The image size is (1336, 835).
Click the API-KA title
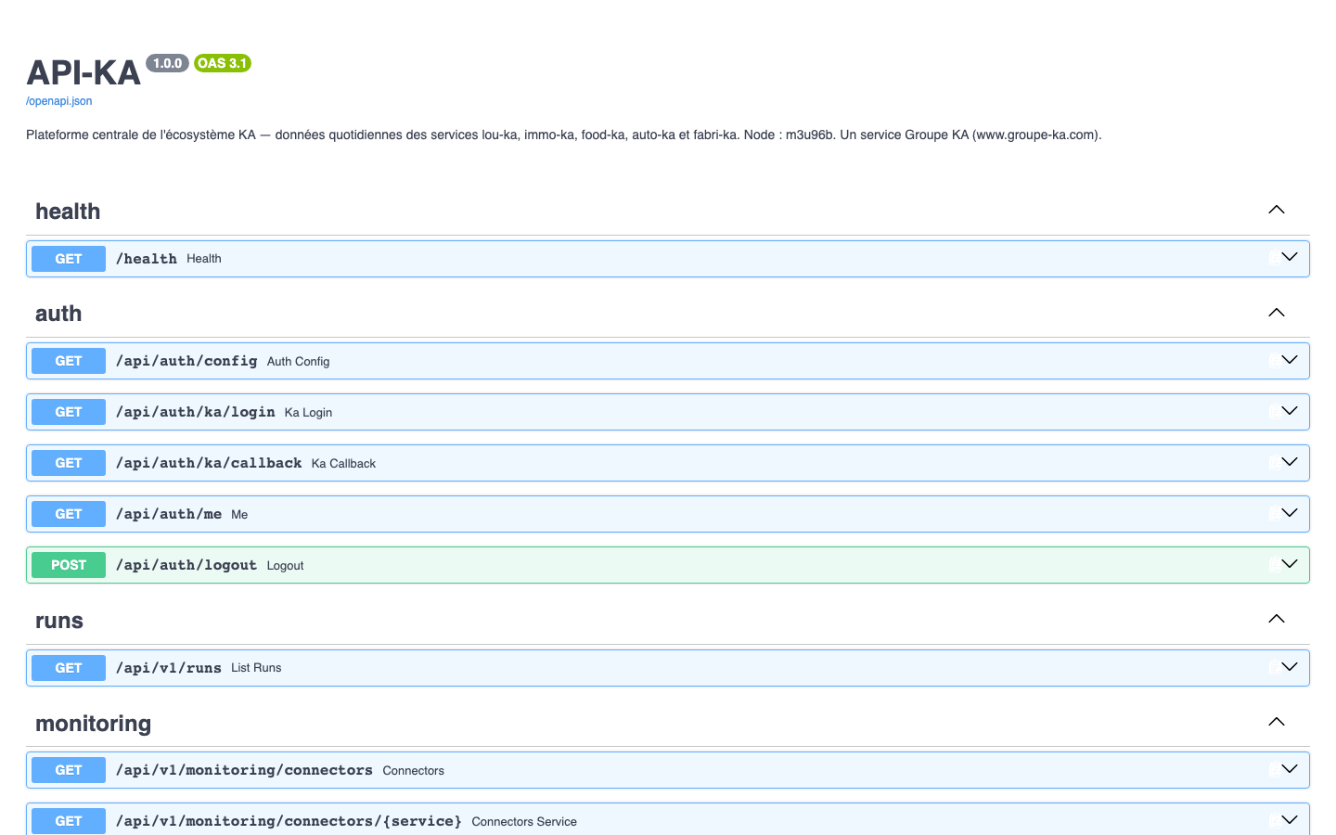click(x=83, y=72)
